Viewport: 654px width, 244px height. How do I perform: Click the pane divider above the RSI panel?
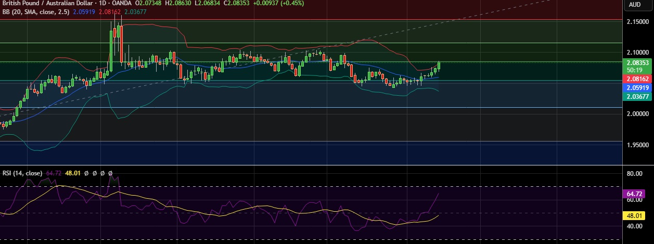click(x=312, y=165)
